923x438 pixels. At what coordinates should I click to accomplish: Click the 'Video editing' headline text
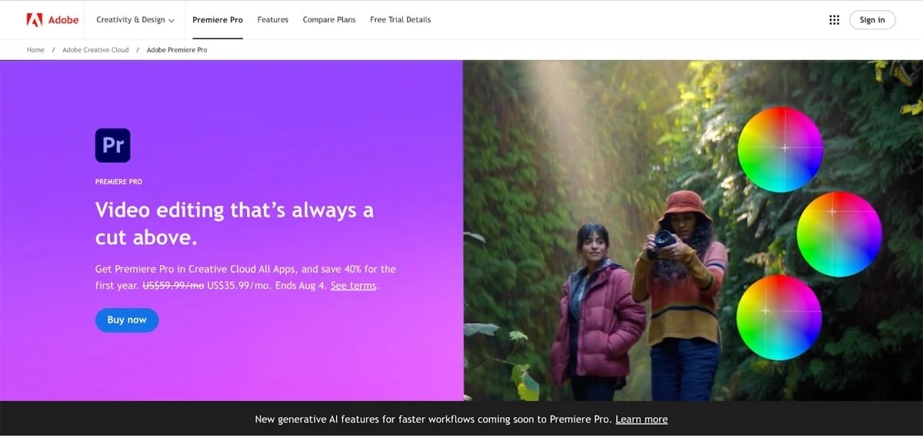tap(234, 223)
